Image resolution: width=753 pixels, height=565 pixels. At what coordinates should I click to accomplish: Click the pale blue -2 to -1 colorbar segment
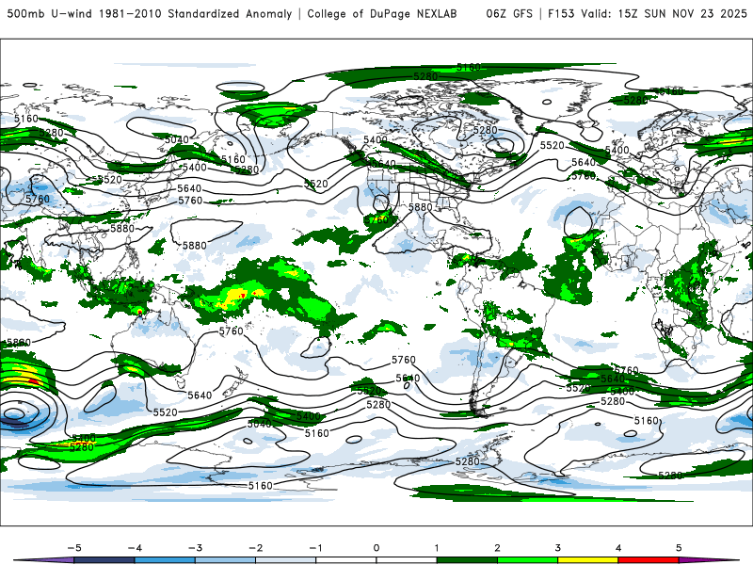[286, 560]
